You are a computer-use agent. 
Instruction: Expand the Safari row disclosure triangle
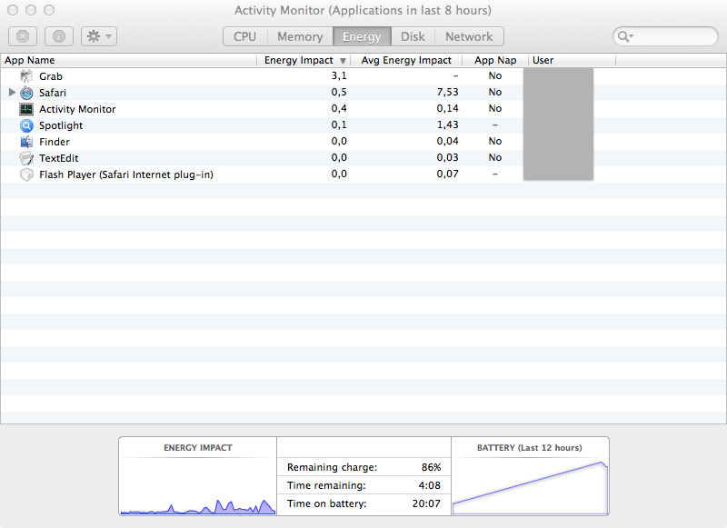[x=12, y=93]
